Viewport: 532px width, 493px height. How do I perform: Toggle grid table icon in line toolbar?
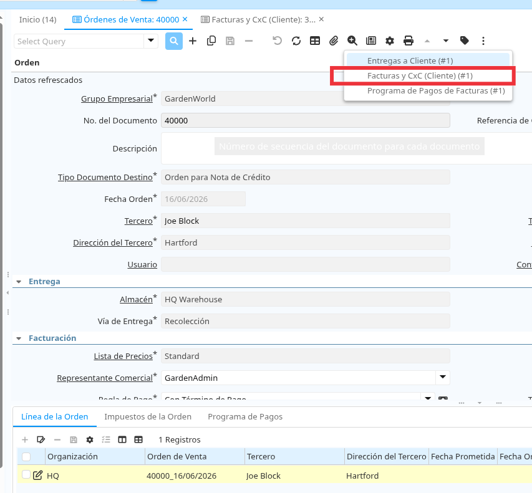coord(138,440)
